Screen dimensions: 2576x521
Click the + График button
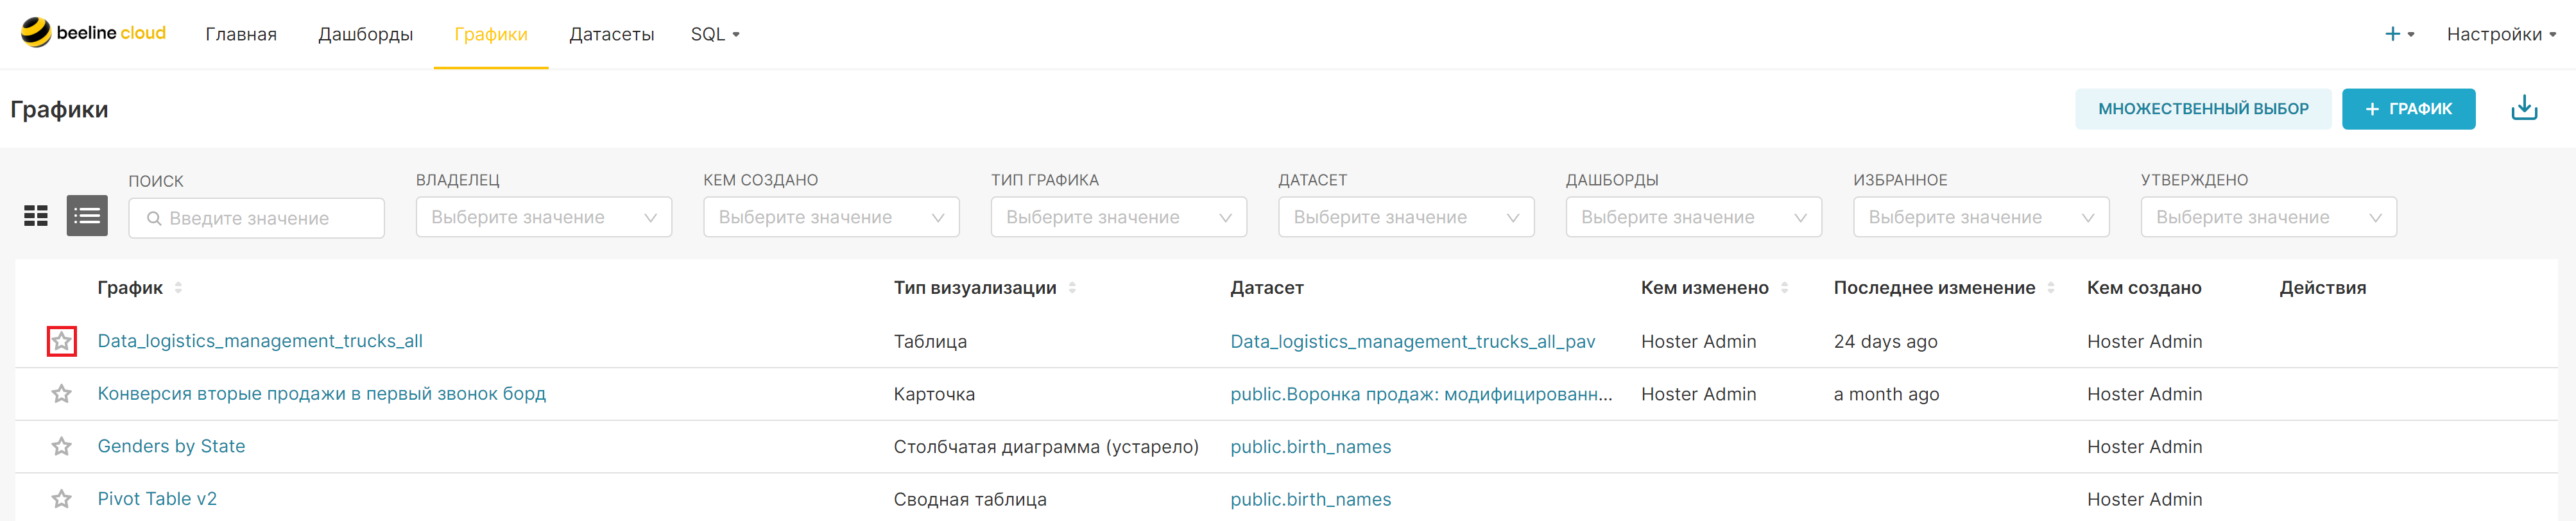click(x=2408, y=109)
